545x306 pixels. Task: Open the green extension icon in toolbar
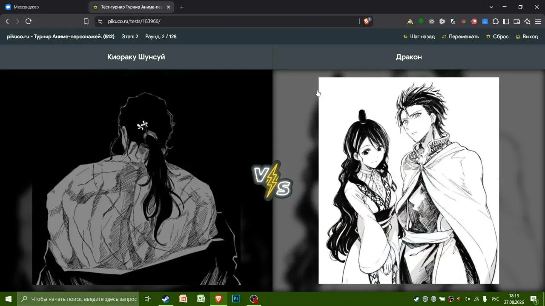[421, 21]
